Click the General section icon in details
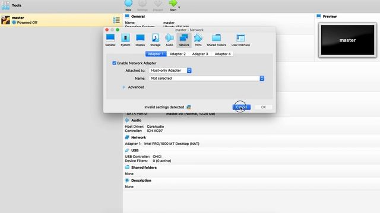The image size is (380, 213). 127,16
